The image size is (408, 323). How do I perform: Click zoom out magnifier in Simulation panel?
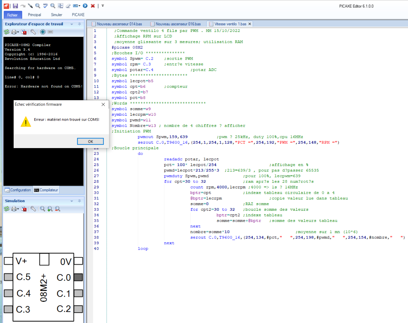click(58, 209)
